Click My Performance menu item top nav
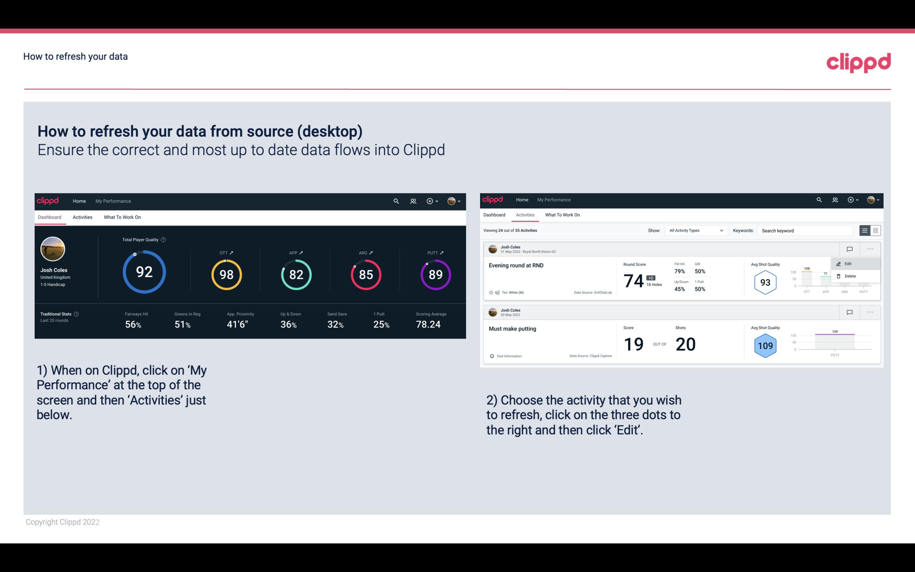This screenshot has height=572, width=915. coord(113,200)
